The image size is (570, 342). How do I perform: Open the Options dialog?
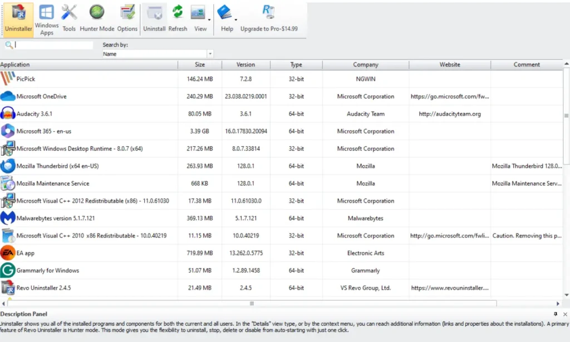click(x=127, y=19)
